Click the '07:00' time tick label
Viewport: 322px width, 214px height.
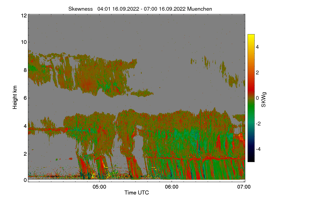click(244, 187)
